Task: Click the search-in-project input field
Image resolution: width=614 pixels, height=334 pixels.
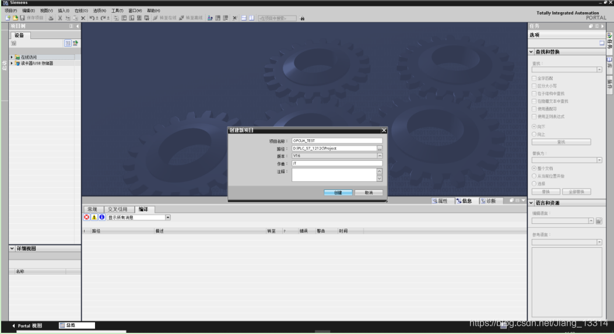Action: tap(277, 18)
